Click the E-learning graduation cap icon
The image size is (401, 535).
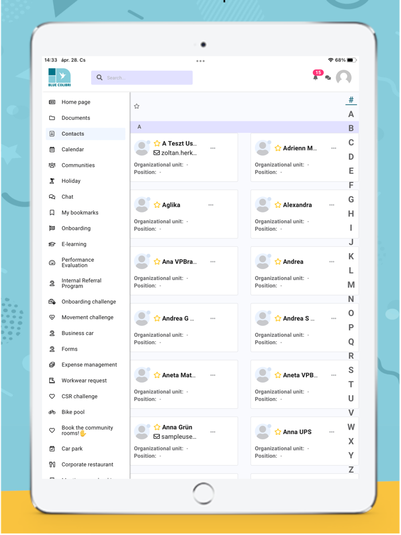tap(52, 244)
